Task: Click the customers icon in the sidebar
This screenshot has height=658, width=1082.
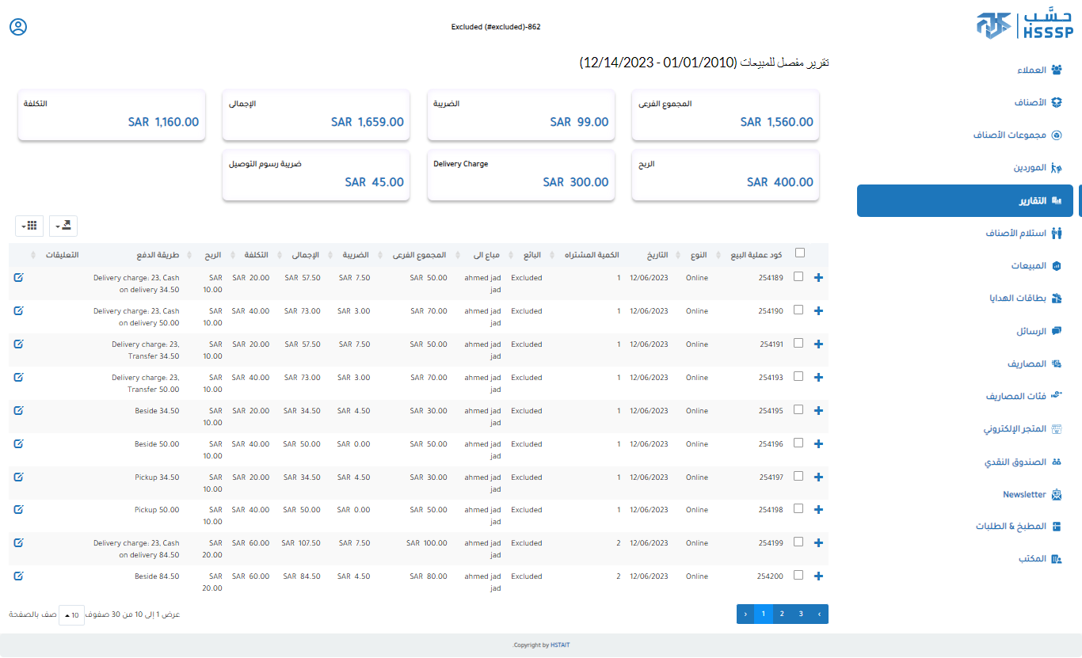Action: click(x=1056, y=70)
